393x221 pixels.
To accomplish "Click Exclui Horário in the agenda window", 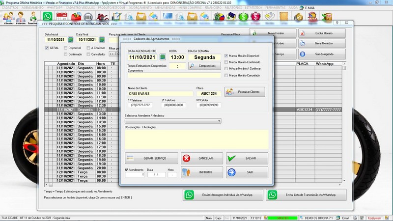I will coord(322,33).
